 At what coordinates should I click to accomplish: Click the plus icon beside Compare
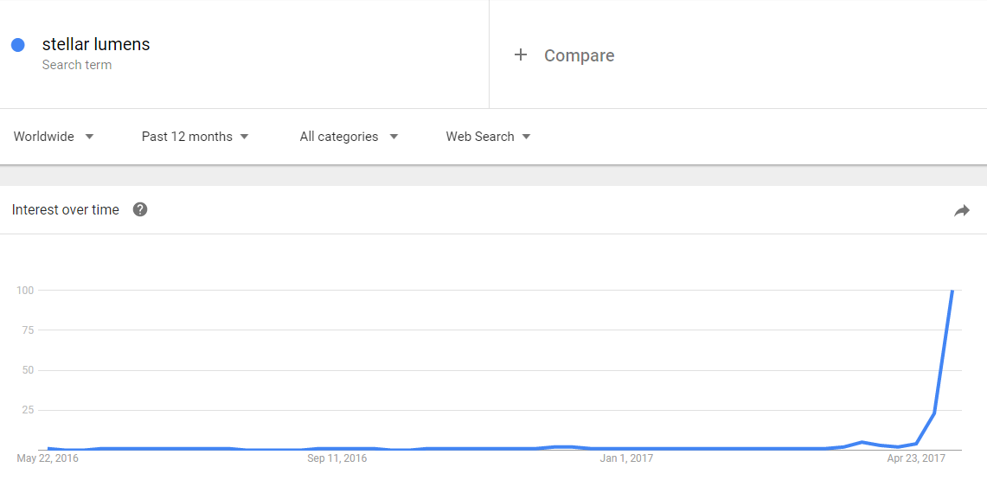(x=520, y=55)
